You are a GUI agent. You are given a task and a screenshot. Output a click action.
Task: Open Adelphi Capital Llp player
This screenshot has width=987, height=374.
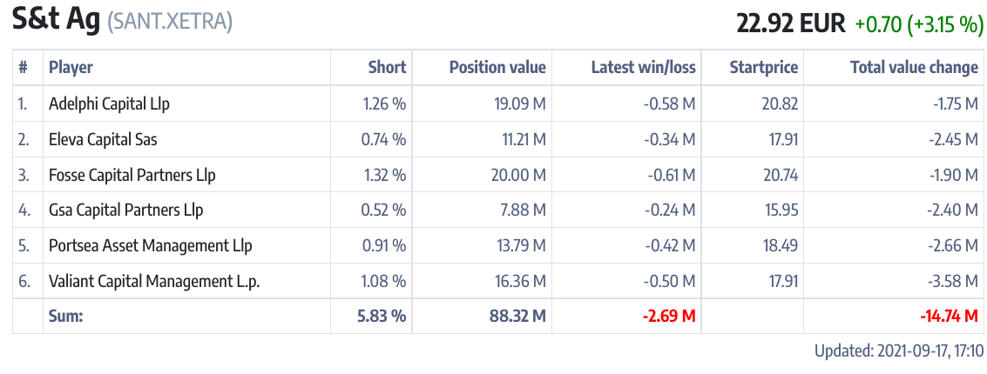pos(109,104)
